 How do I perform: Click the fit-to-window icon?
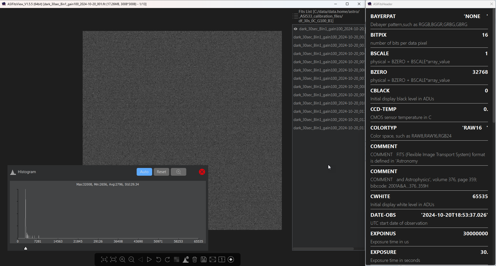point(113,260)
